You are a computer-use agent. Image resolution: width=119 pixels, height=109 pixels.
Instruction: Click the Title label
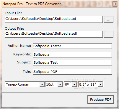coord(27,71)
